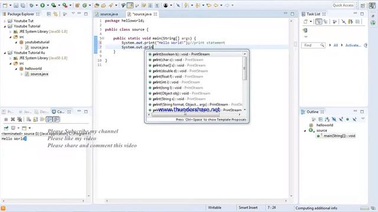Click the Back navigation arrow in toolbar

[216, 5]
